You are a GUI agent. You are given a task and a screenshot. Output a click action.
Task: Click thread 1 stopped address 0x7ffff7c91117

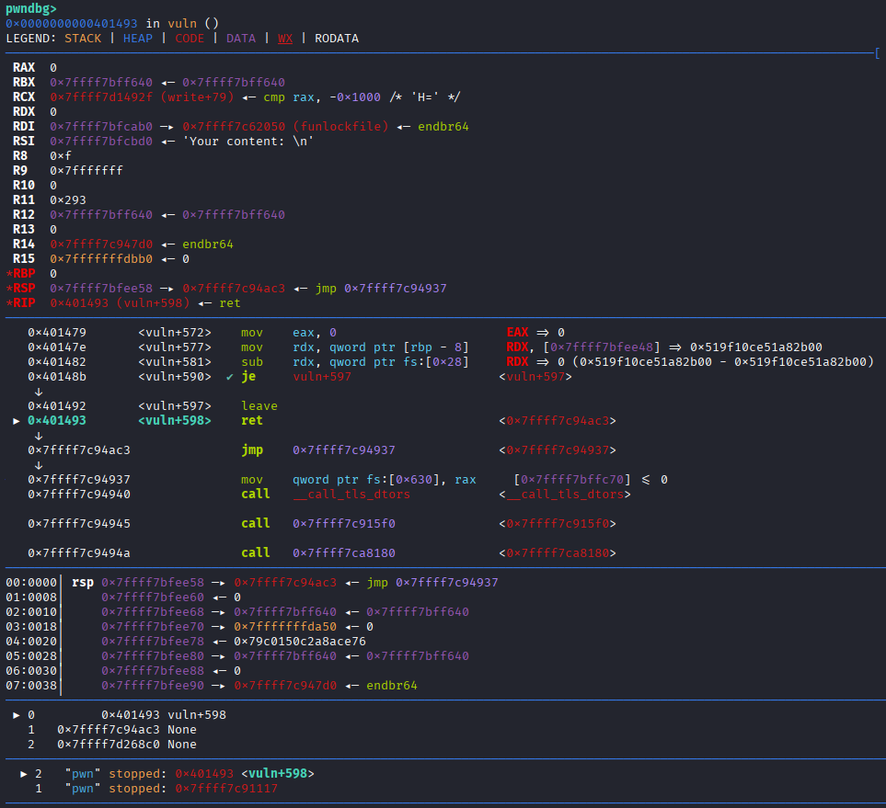(226, 789)
